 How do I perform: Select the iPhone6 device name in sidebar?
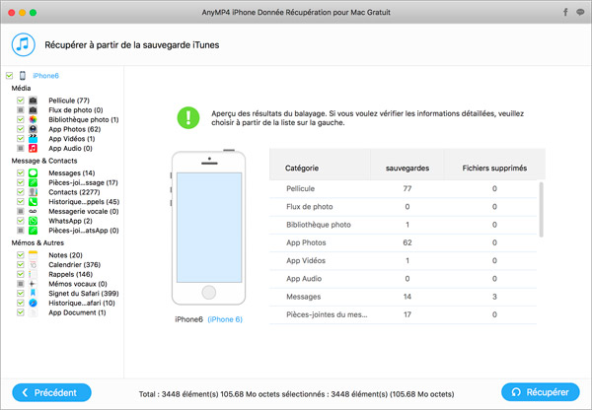(x=45, y=76)
